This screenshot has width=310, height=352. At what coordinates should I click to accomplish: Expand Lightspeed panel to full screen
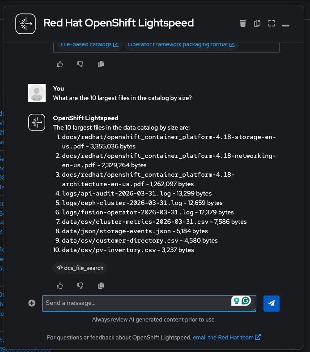point(272,23)
